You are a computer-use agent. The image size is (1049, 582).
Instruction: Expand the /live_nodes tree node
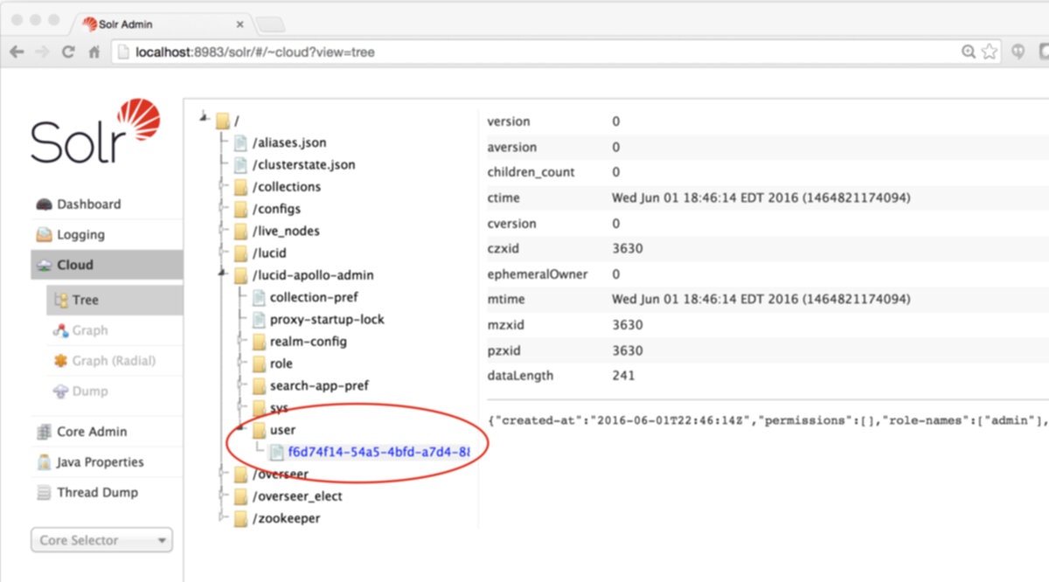coord(222,231)
